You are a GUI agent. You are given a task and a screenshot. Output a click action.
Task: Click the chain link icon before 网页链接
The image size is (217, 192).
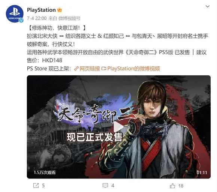click(76, 69)
